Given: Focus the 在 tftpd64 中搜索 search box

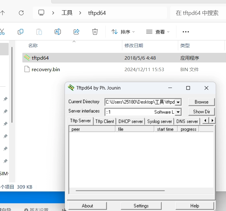Looking at the screenshot, I should click(198, 13).
